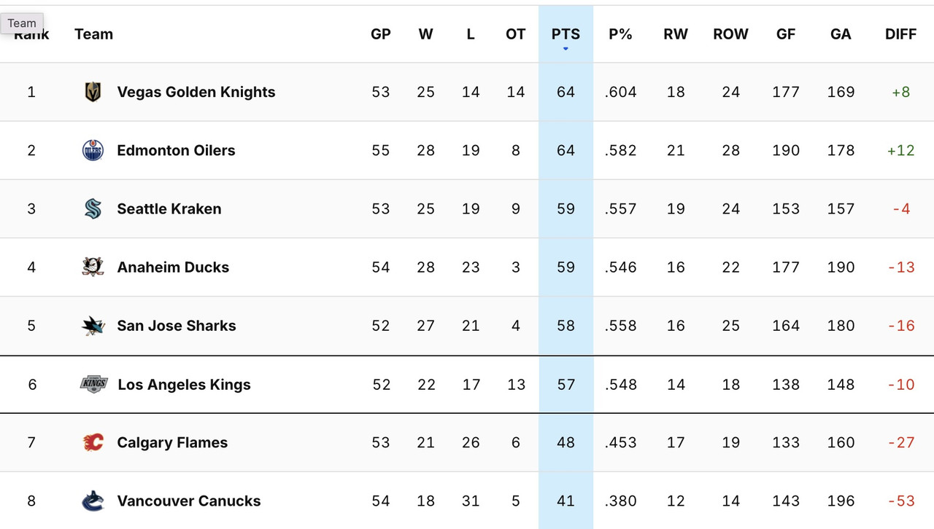The height and width of the screenshot is (529, 934).
Task: Select the Rank column header
Action: click(31, 34)
